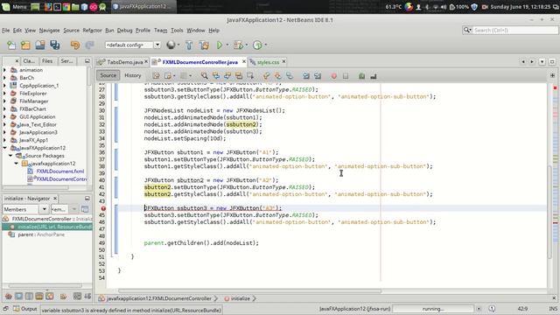Click the Find Previous Occurrence icon
Viewport: 560px width, 315px height.
(216, 76)
